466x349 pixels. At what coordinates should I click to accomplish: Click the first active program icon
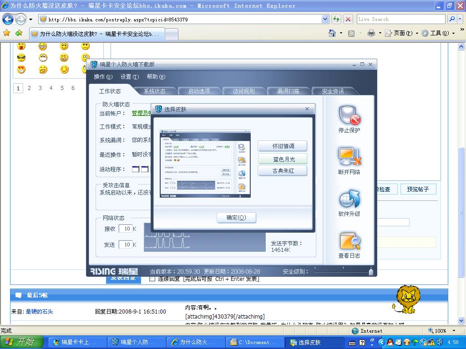click(x=136, y=169)
